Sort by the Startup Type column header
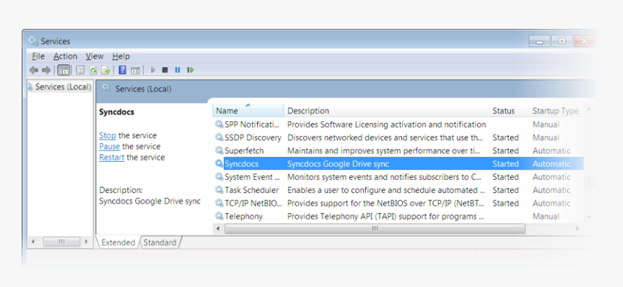The height and width of the screenshot is (287, 623). [556, 111]
